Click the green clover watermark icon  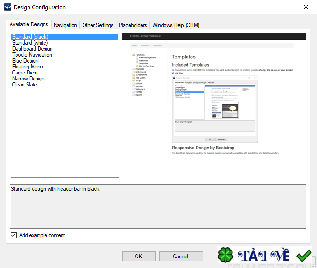coord(226,255)
